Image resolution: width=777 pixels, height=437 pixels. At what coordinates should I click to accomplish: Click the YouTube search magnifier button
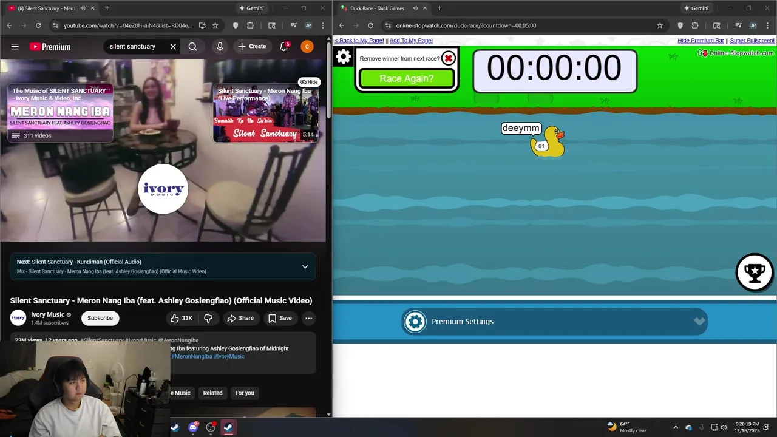[192, 47]
